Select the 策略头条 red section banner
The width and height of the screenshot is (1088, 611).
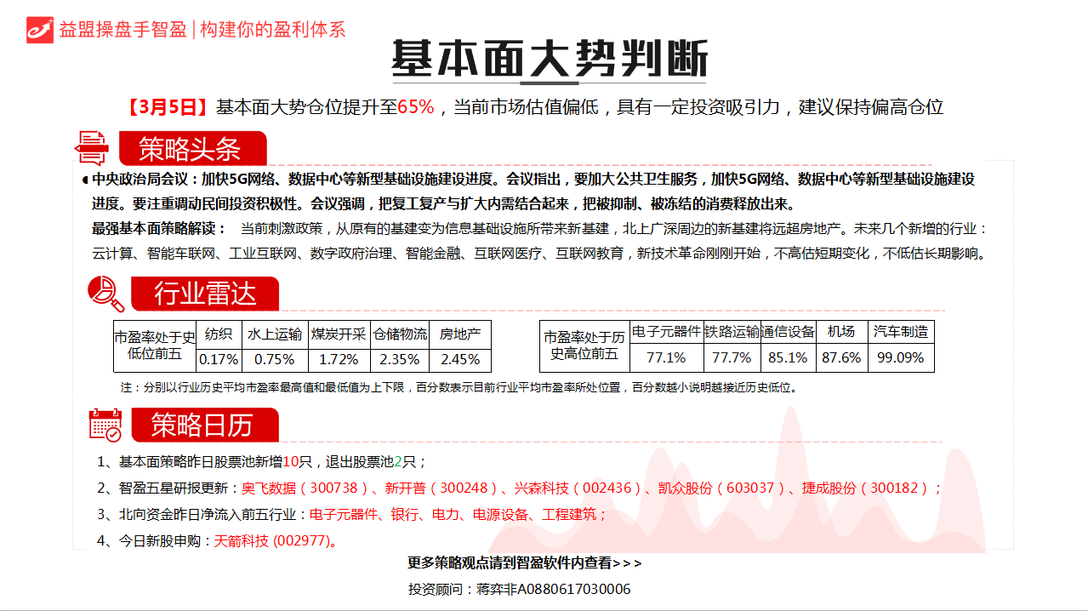point(191,149)
